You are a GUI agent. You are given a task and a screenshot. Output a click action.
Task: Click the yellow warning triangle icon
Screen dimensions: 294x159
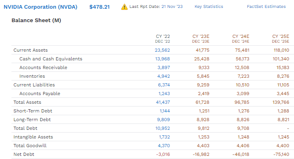click(x=124, y=7)
